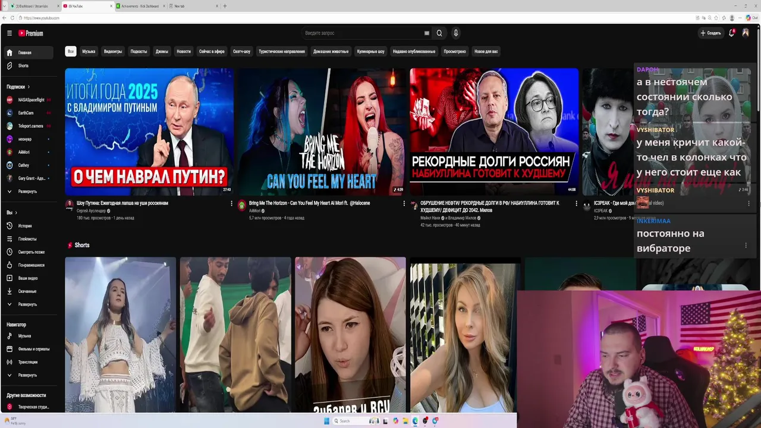This screenshot has width=761, height=428.
Task: Play the РЕКОРДНЫЕ ДОЛГИ РОССИЯН thumbnail
Action: (x=494, y=132)
